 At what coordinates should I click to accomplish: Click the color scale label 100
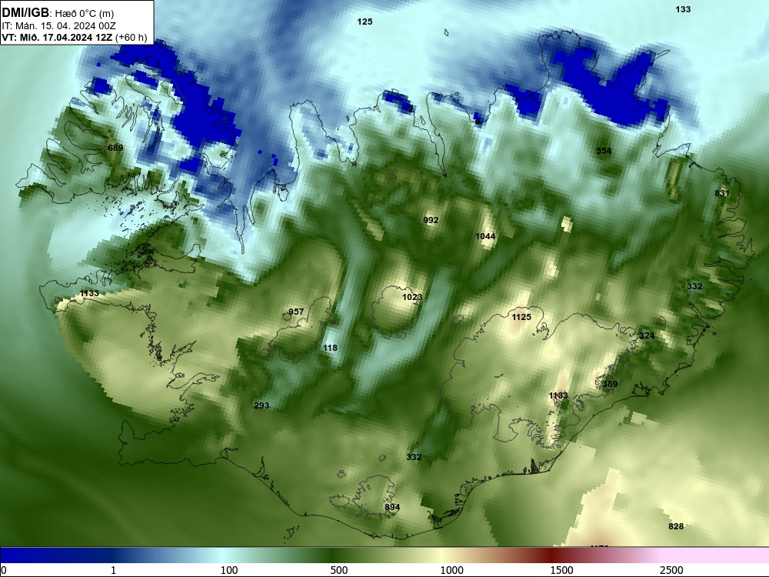click(x=229, y=570)
